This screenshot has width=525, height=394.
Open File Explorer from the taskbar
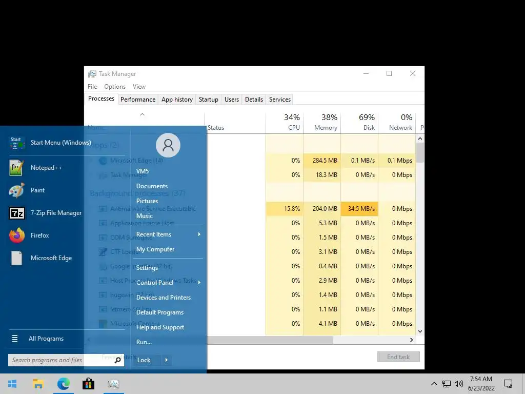38,384
